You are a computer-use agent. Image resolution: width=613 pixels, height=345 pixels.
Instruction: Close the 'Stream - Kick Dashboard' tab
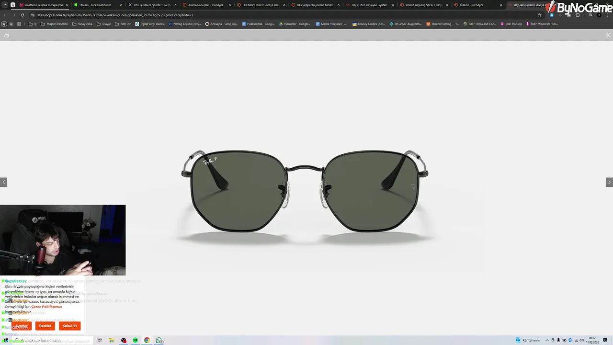[121, 5]
